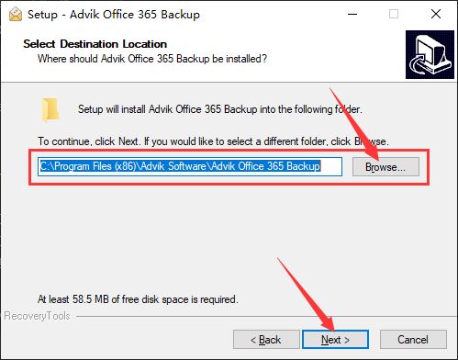458x360 pixels.
Task: Click the red arrow pointing at Browse
Action: (354, 124)
